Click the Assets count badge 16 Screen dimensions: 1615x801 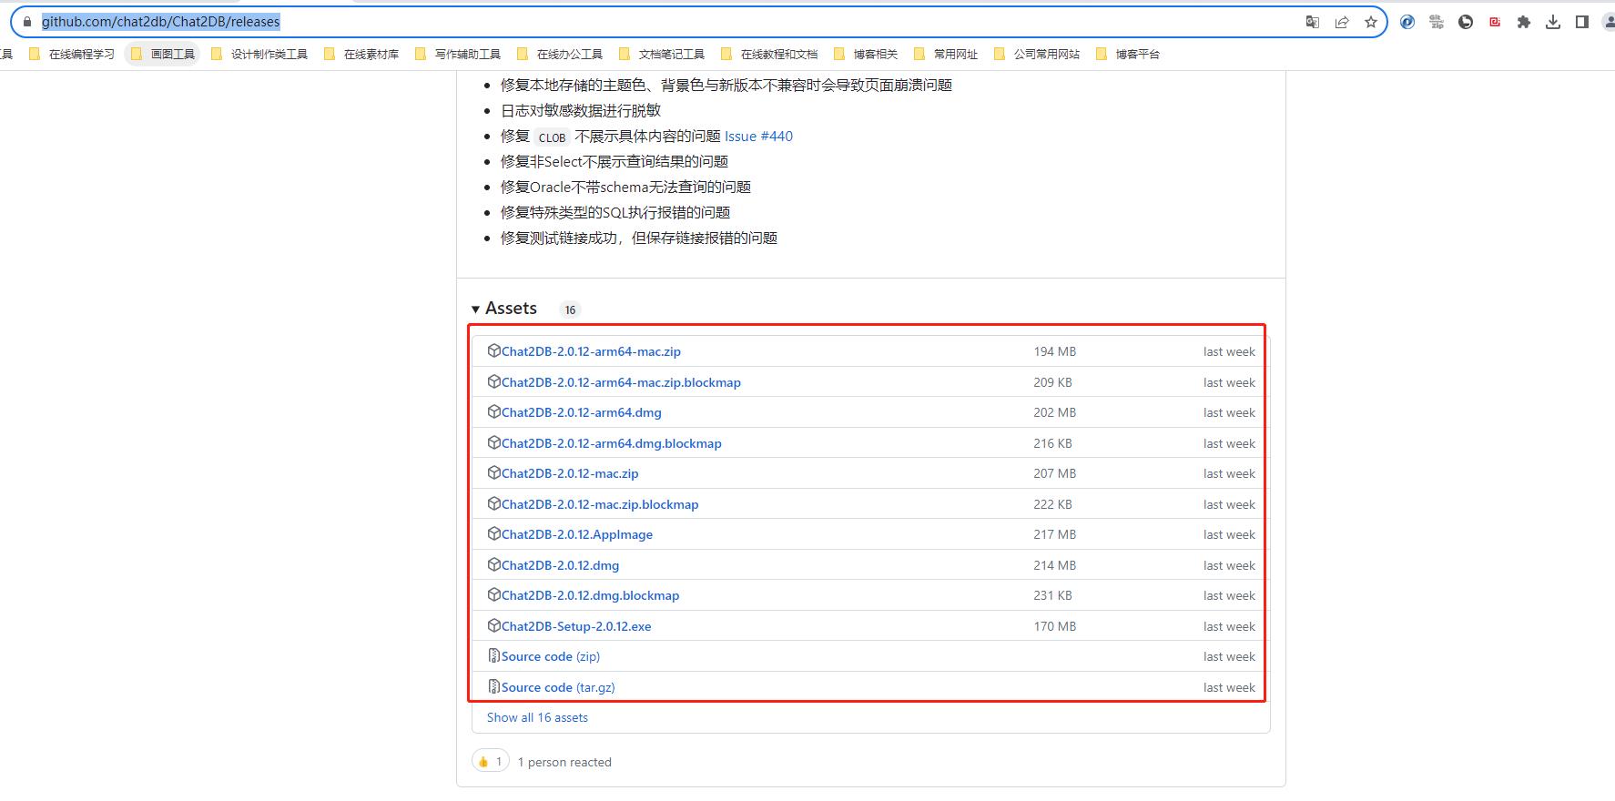coord(570,309)
